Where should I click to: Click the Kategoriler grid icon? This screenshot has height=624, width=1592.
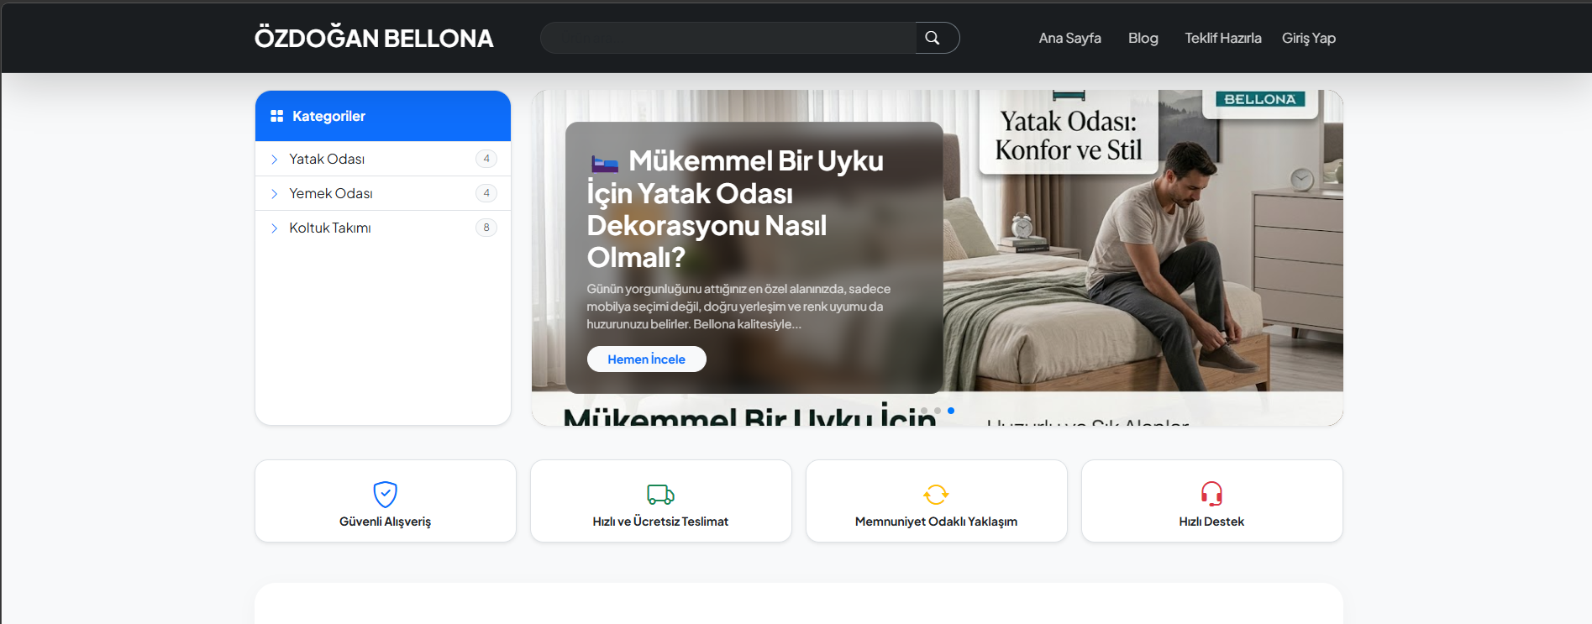pos(276,116)
